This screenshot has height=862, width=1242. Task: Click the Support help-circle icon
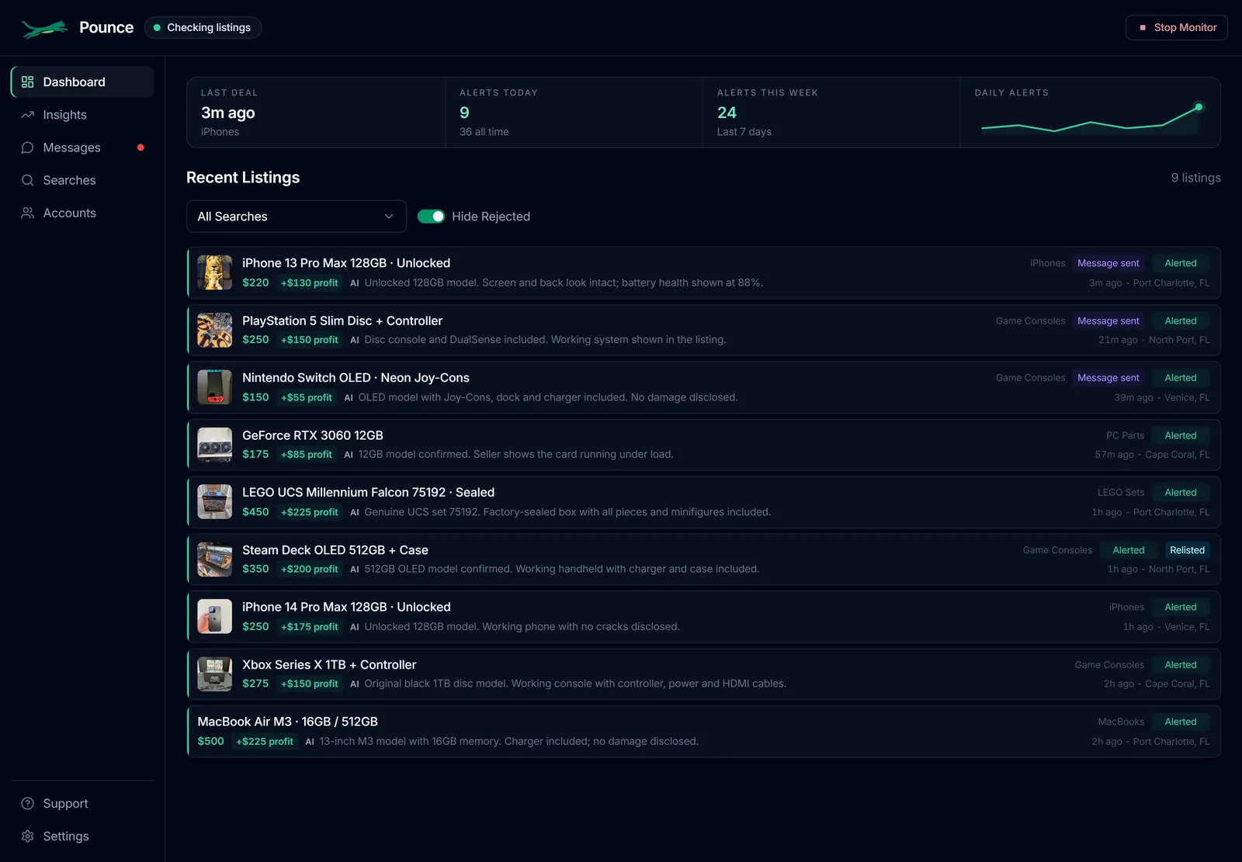click(x=28, y=804)
